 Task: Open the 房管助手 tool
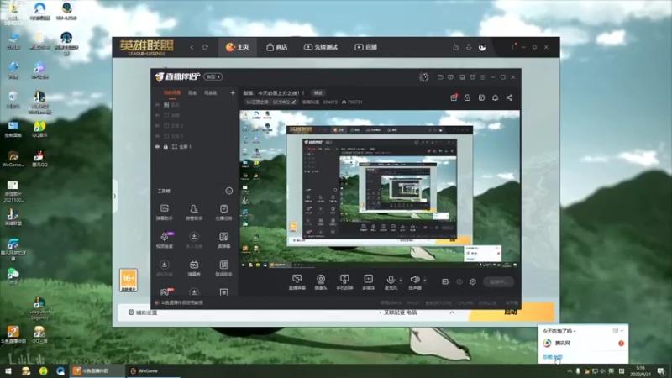click(x=194, y=213)
